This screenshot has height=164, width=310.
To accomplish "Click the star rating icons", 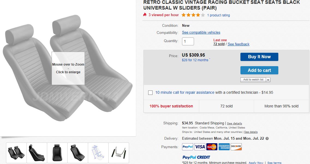I will point(193,15).
